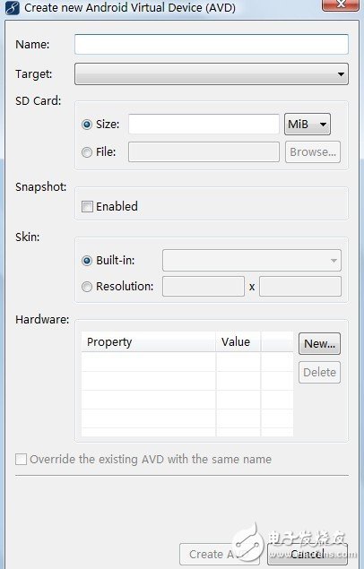Click the SD Card size text field

204,125
